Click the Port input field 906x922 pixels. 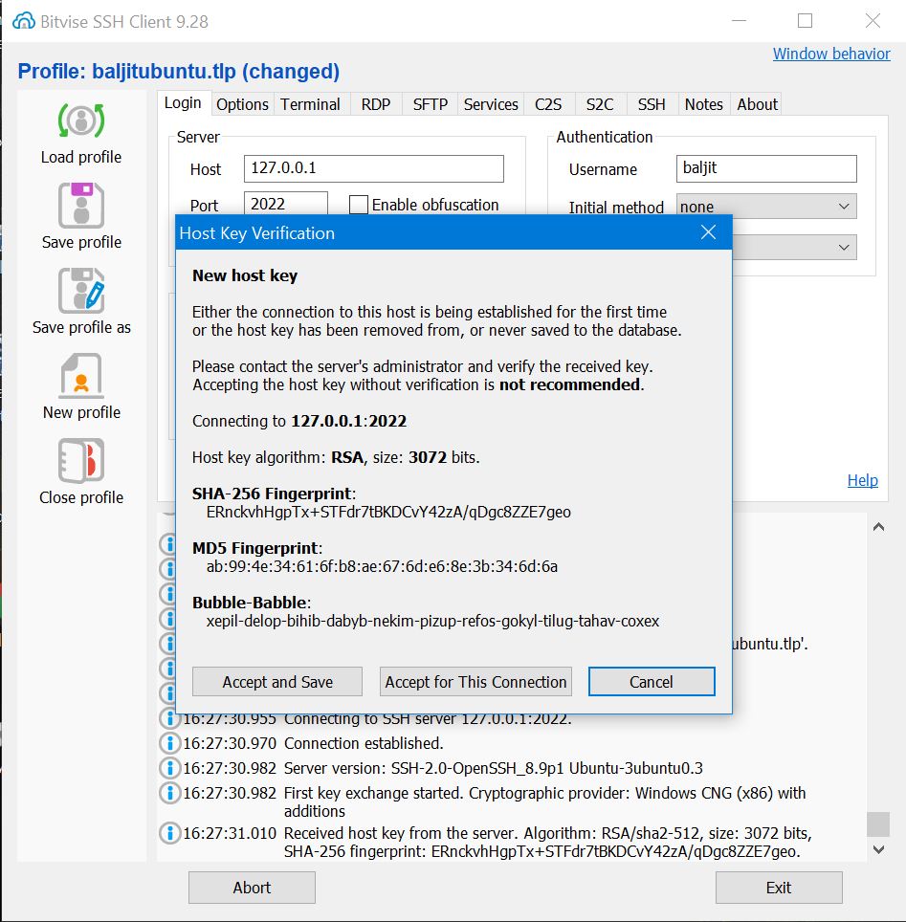pyautogui.click(x=286, y=204)
